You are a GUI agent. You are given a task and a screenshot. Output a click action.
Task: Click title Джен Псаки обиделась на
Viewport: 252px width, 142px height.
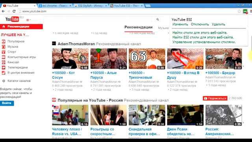181,131
